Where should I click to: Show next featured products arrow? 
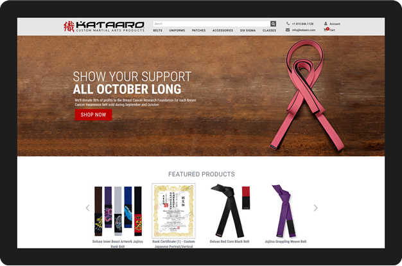click(x=315, y=208)
